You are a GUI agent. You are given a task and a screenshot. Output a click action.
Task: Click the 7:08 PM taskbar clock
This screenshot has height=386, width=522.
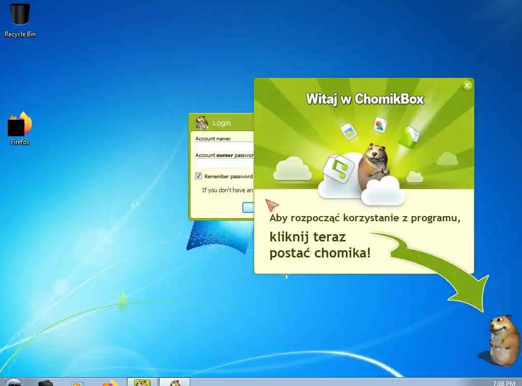click(x=504, y=383)
